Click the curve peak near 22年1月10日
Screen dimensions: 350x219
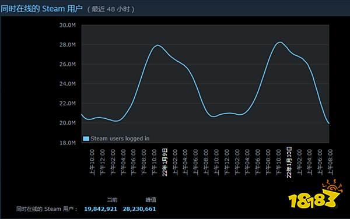[x=280, y=42]
